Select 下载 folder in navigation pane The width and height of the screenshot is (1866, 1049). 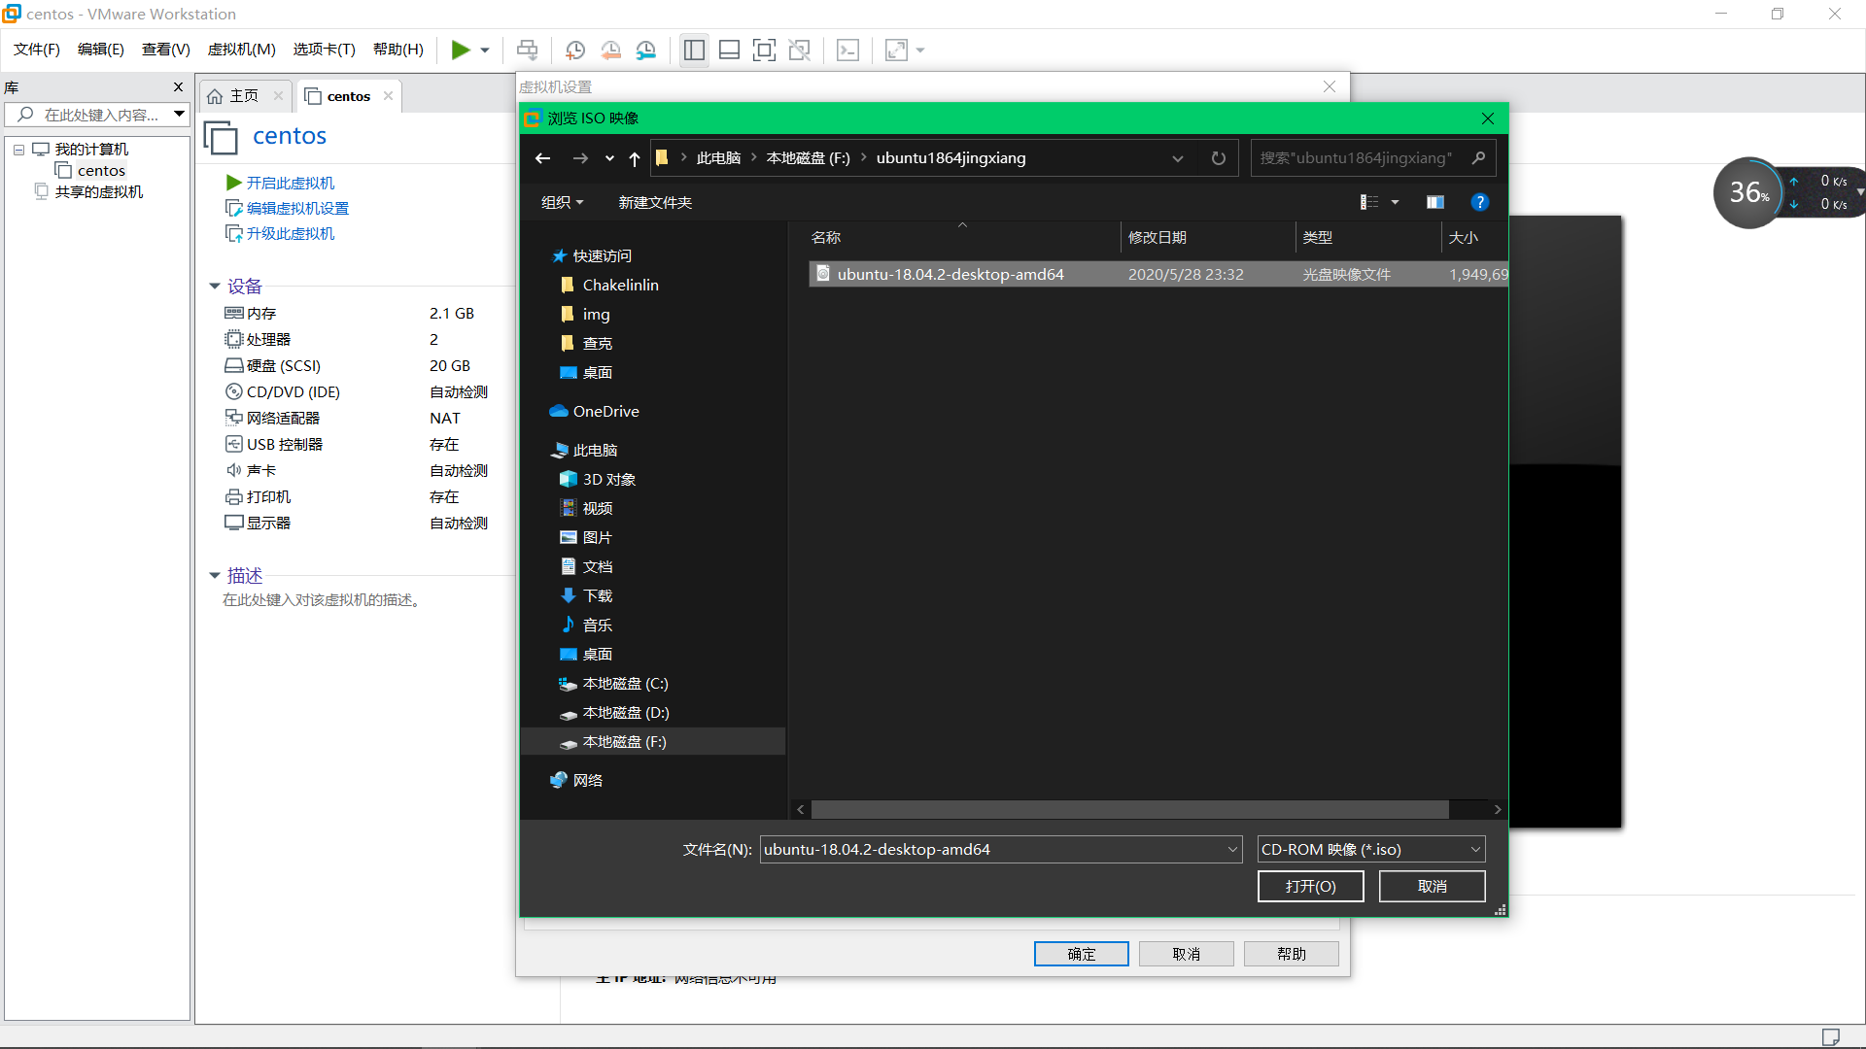click(x=598, y=596)
